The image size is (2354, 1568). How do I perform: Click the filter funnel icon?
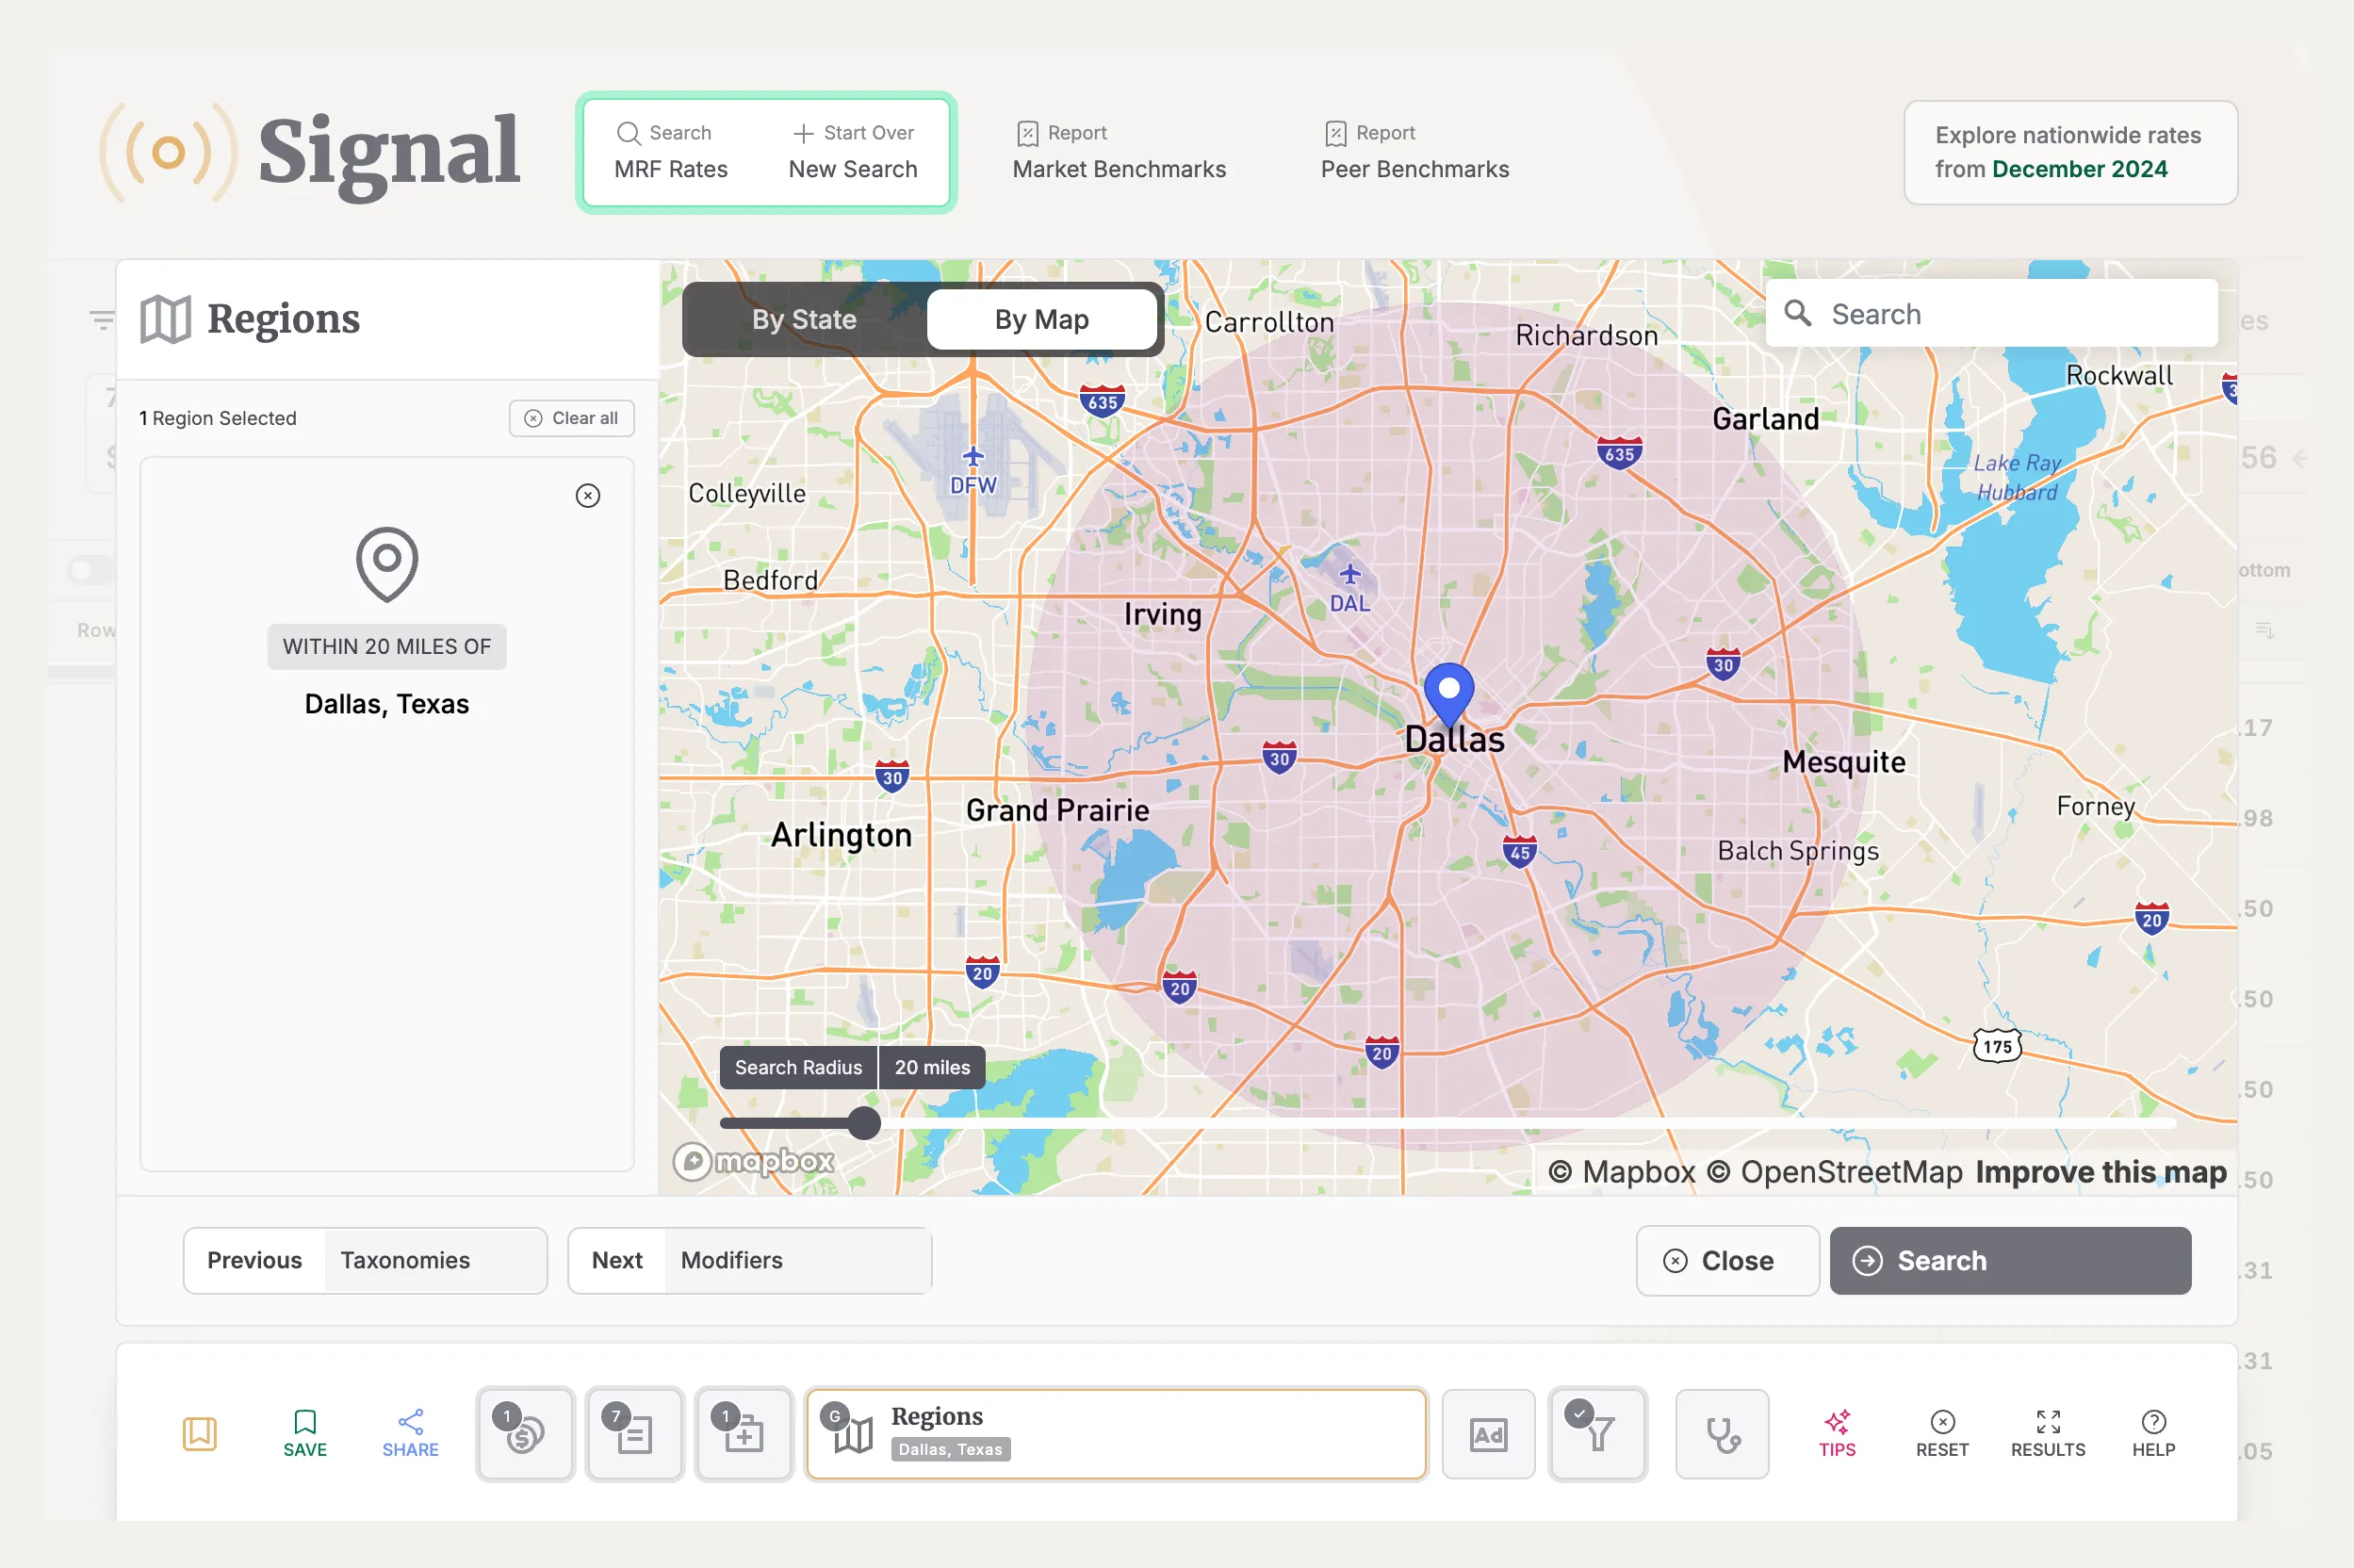click(x=1596, y=1431)
